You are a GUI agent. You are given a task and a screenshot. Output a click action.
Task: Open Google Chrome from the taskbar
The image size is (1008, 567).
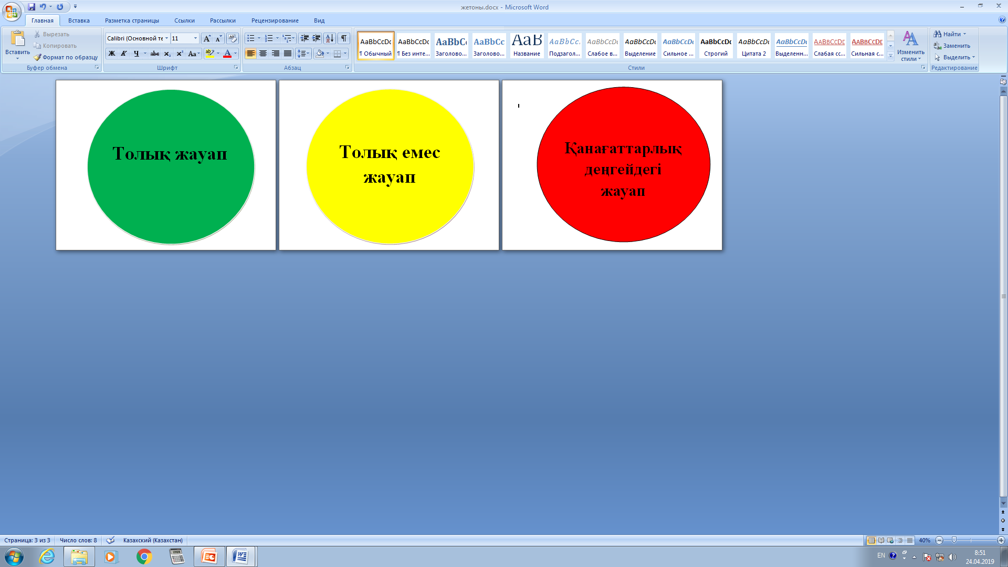144,556
